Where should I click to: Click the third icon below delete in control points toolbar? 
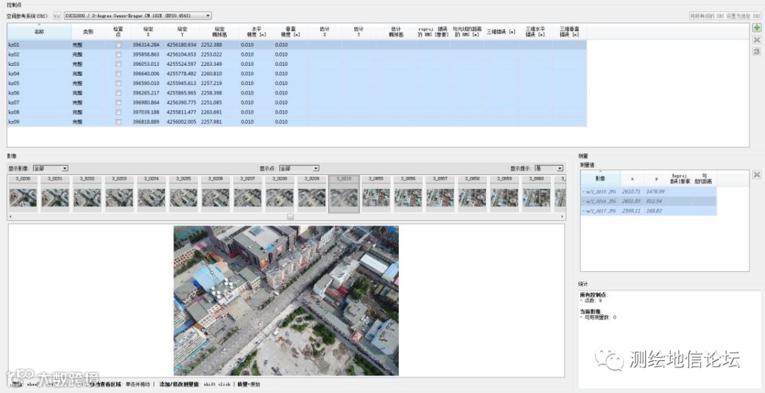click(757, 52)
